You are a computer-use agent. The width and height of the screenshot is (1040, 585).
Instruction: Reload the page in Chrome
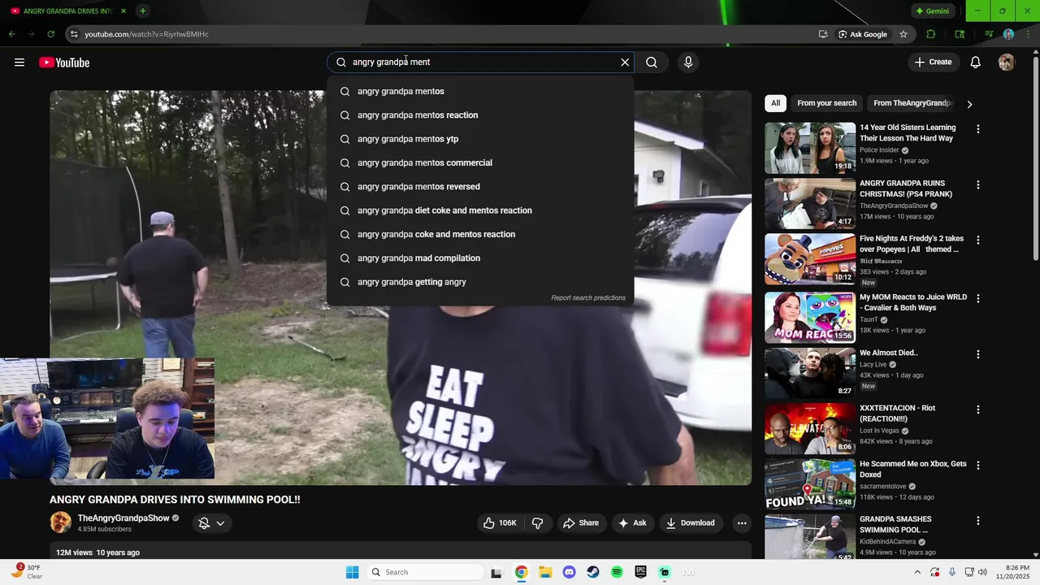[x=50, y=34]
